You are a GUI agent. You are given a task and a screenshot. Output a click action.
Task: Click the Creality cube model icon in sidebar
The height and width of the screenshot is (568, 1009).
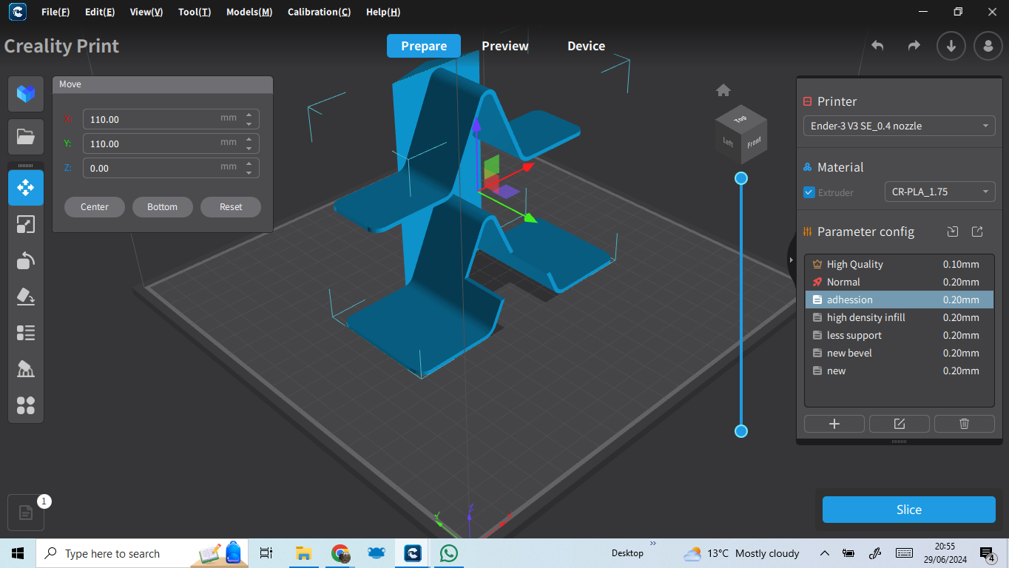[26, 93]
